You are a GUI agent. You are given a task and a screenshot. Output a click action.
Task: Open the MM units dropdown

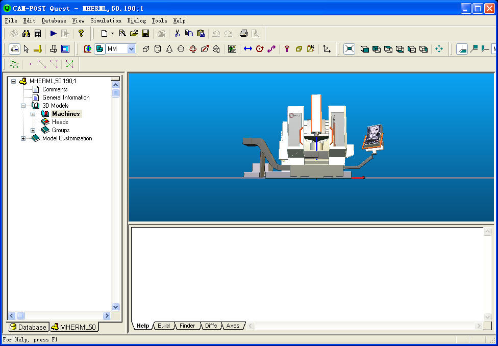[132, 49]
